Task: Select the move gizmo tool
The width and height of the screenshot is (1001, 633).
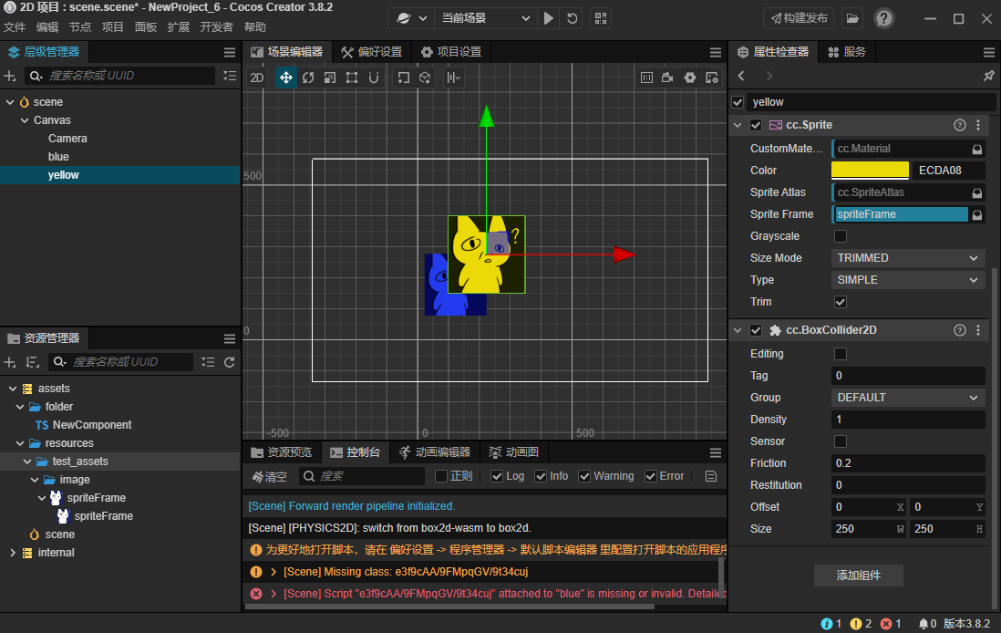Action: [286, 78]
